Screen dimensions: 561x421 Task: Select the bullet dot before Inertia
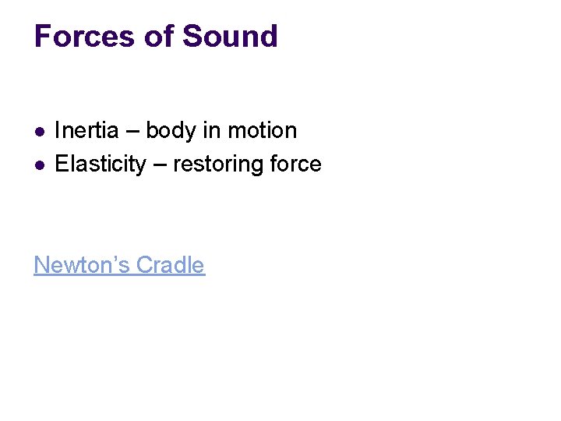tap(40, 132)
